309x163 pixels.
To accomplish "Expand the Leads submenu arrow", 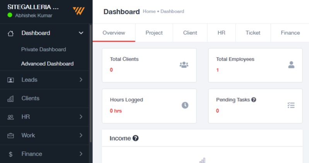I will click(x=81, y=80).
